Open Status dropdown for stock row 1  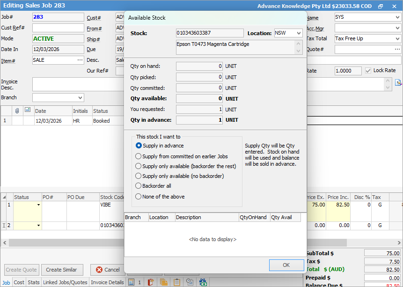[38, 205]
